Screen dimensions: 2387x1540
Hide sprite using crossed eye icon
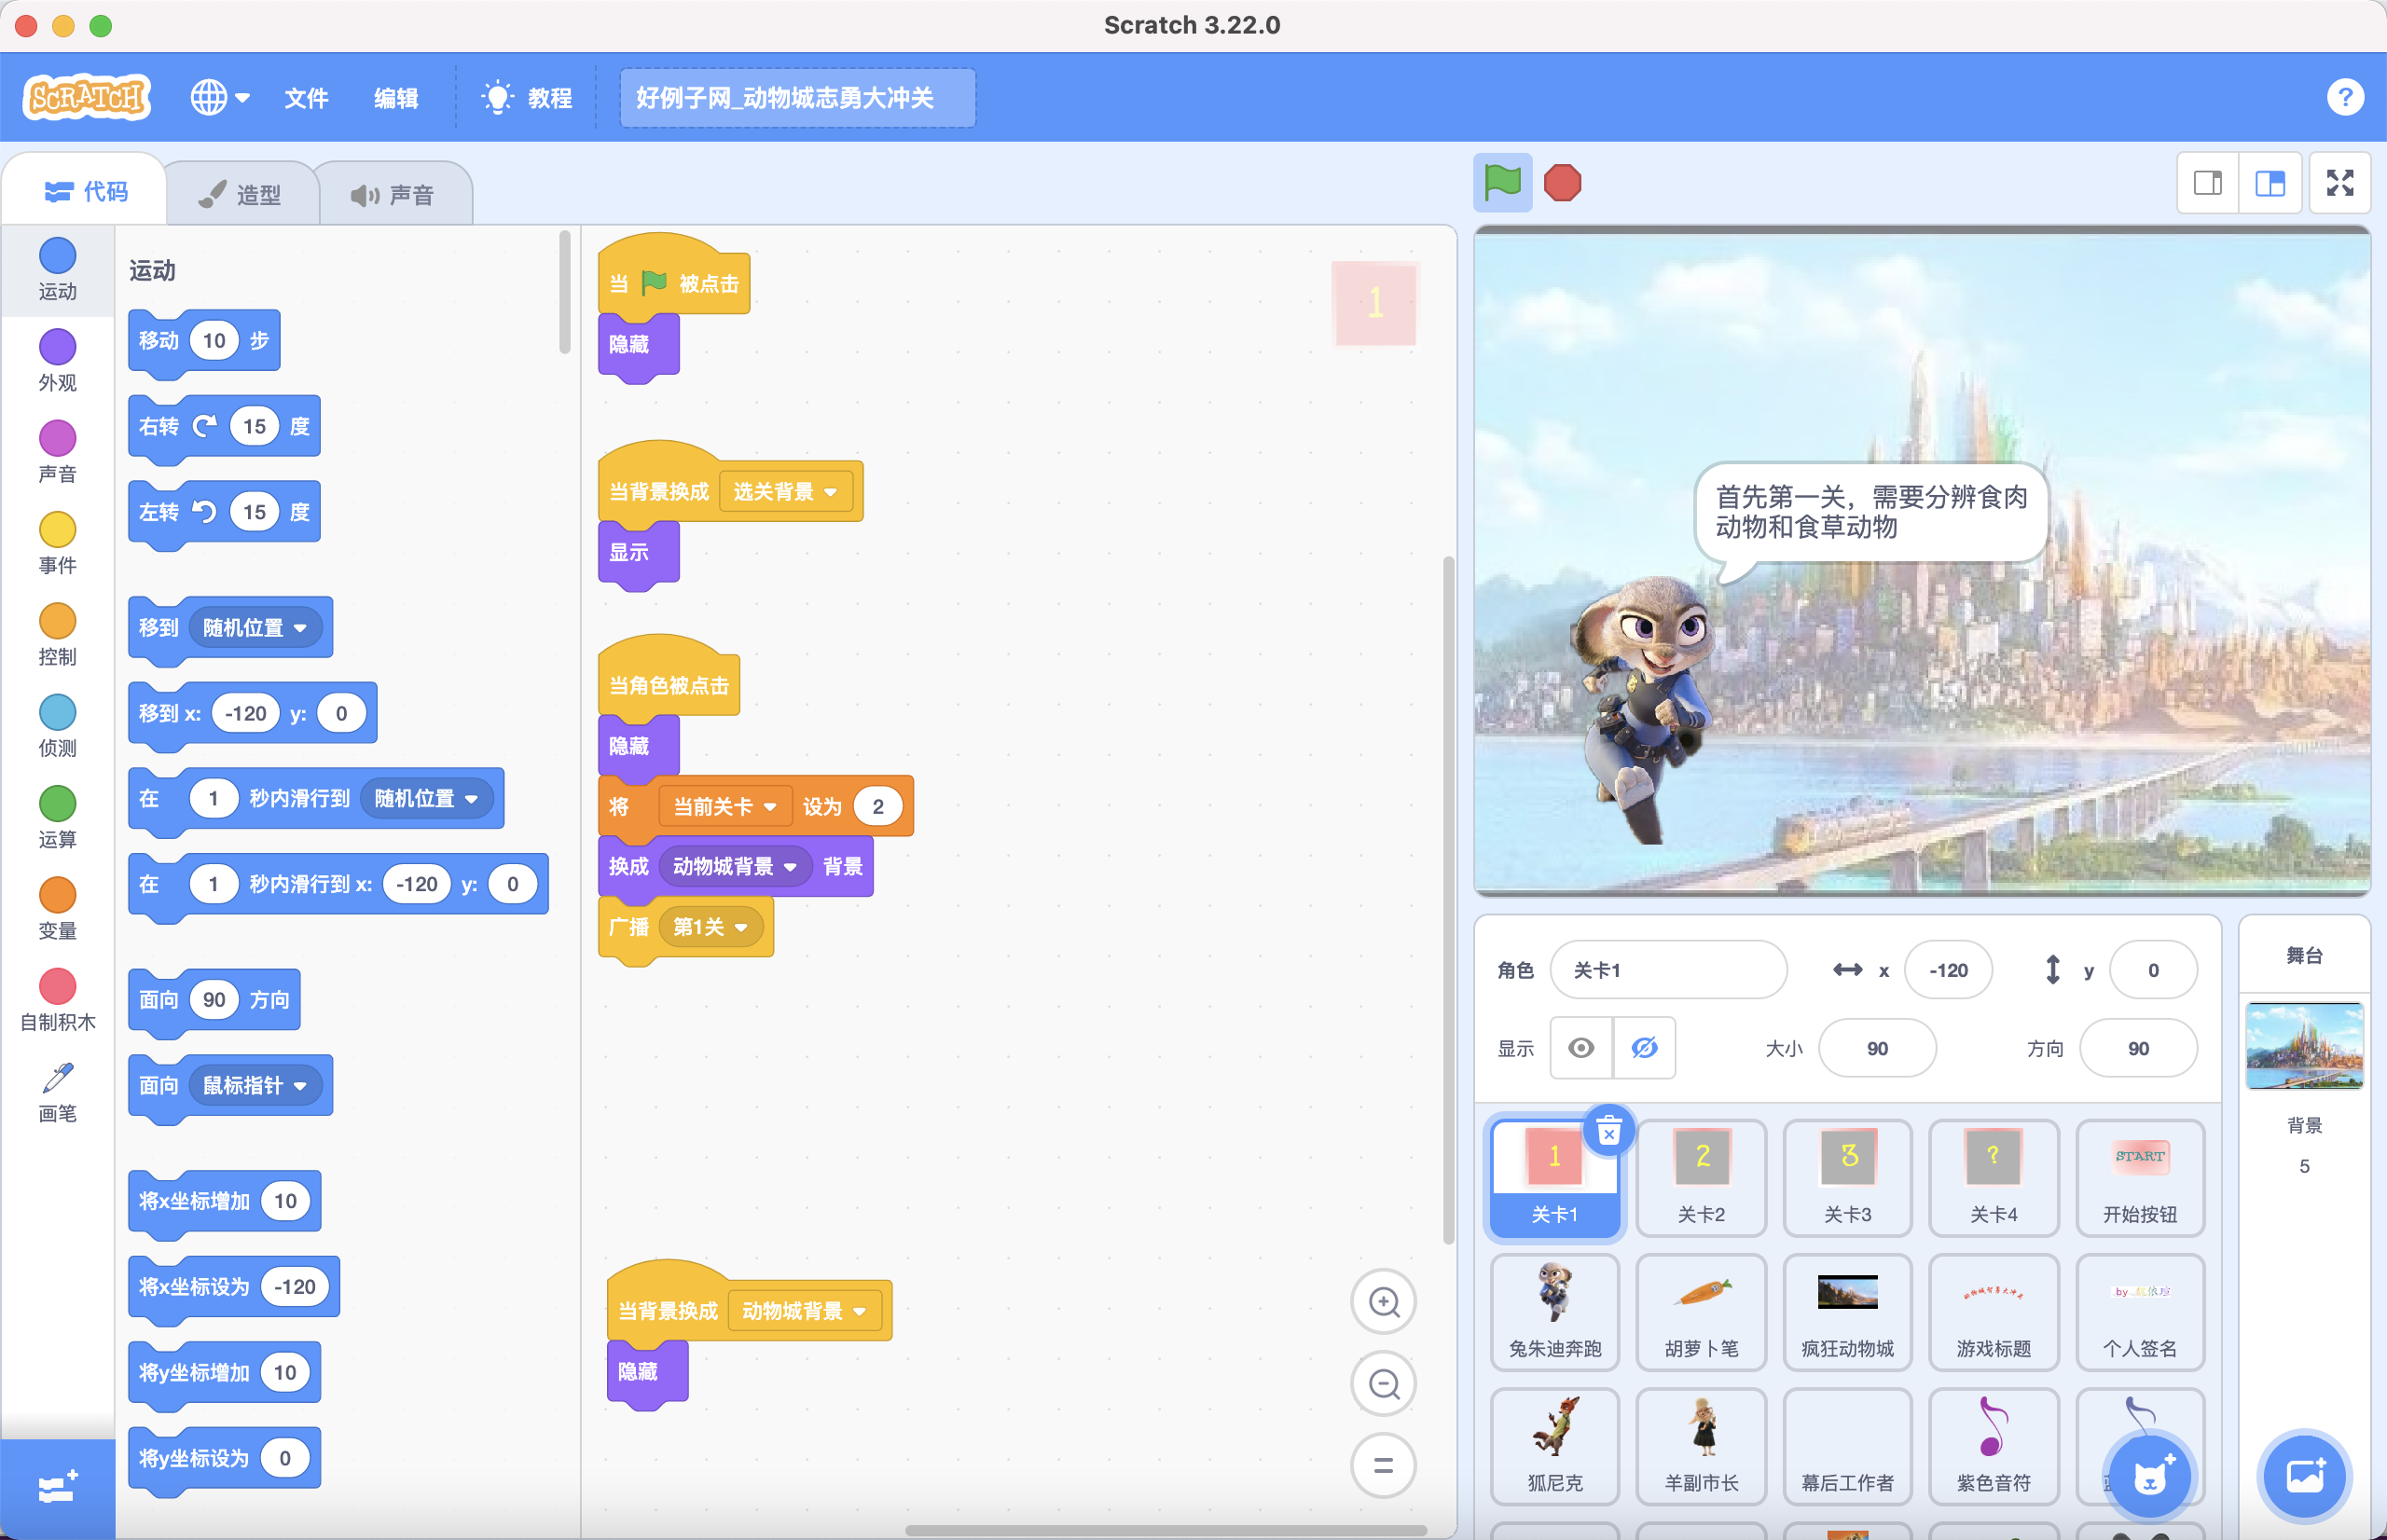pyautogui.click(x=1644, y=1048)
